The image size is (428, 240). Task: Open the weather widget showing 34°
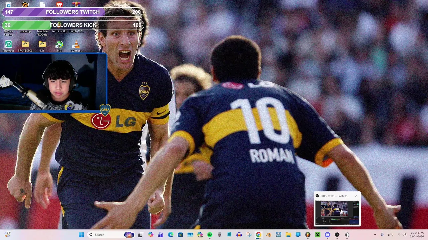8,234
